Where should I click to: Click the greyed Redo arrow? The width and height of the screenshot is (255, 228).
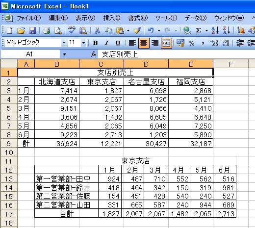[168, 30]
